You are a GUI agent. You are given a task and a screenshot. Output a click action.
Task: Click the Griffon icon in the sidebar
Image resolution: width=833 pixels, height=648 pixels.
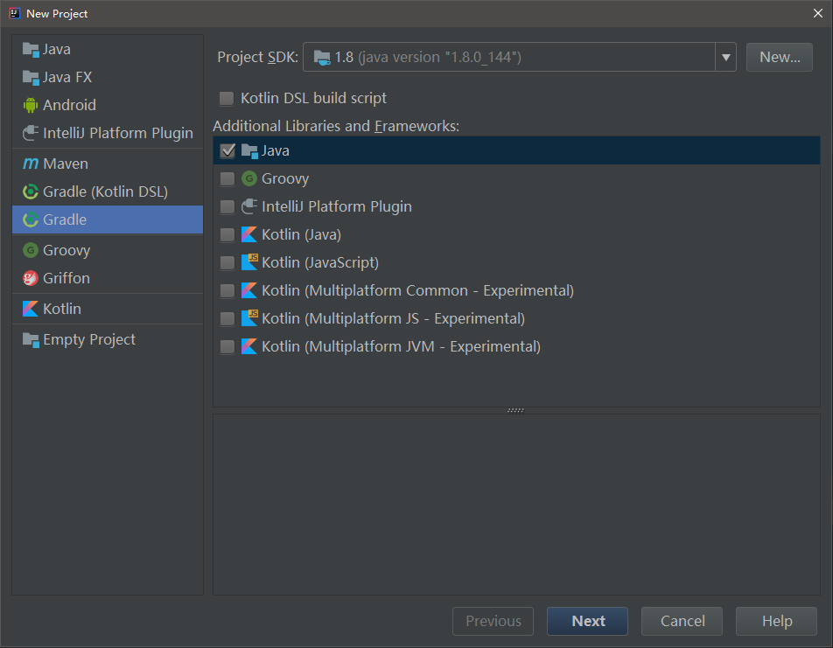click(31, 278)
